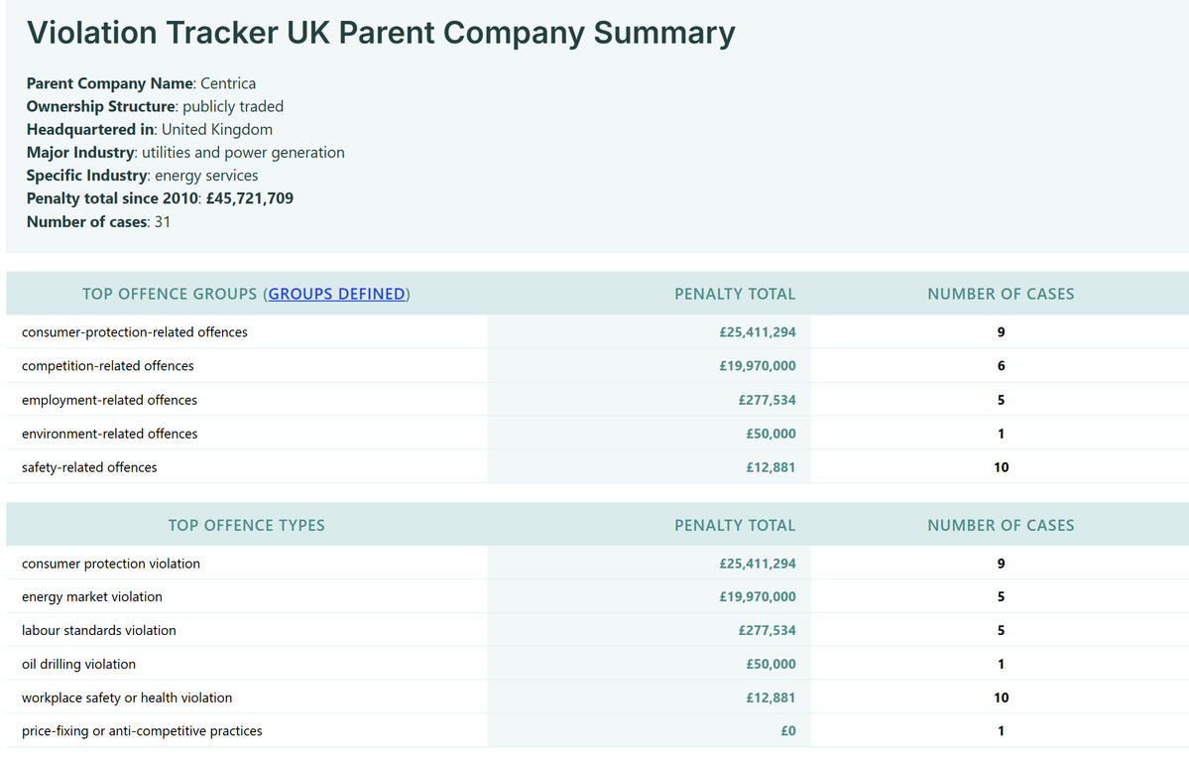Click the Penalty total since 2010 value
Screen dimensions: 1189x759
[x=250, y=198]
